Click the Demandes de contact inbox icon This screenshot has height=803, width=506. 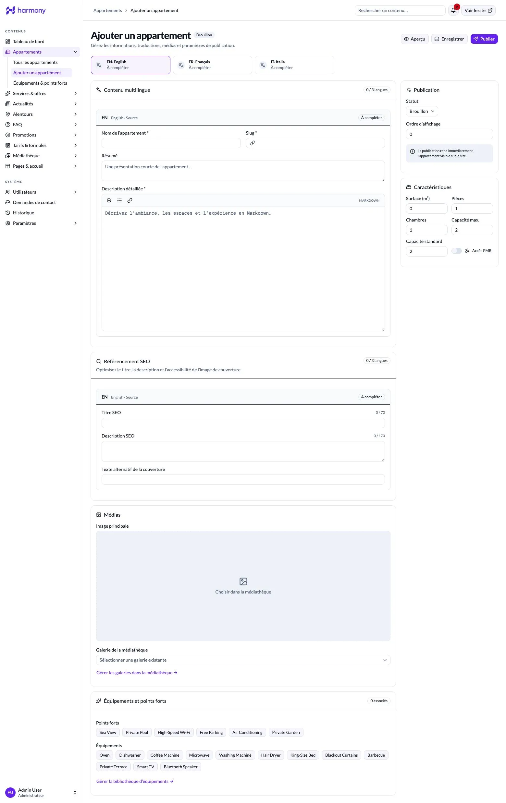pos(8,202)
